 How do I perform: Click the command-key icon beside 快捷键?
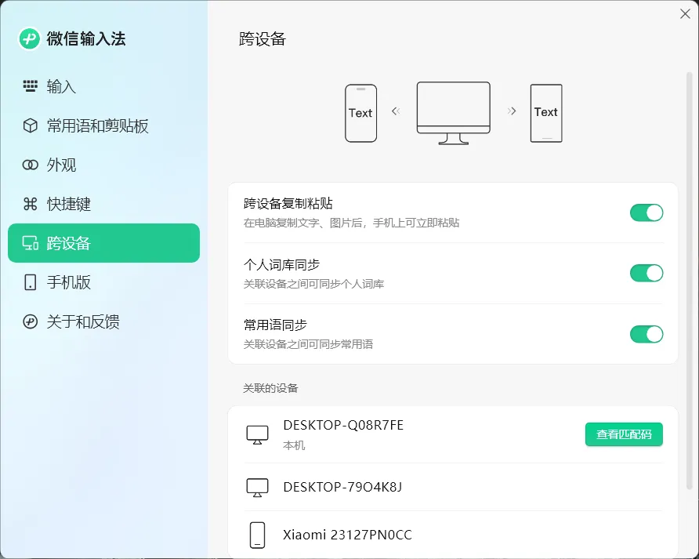(x=31, y=204)
